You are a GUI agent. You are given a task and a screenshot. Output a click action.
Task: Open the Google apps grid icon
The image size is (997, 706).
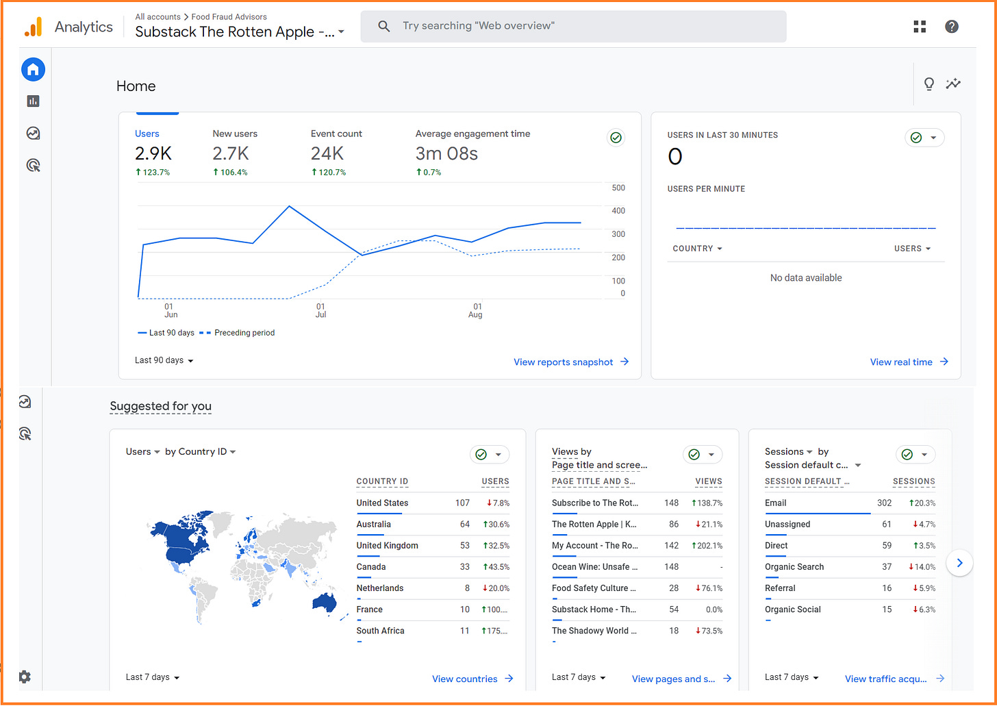click(x=920, y=27)
